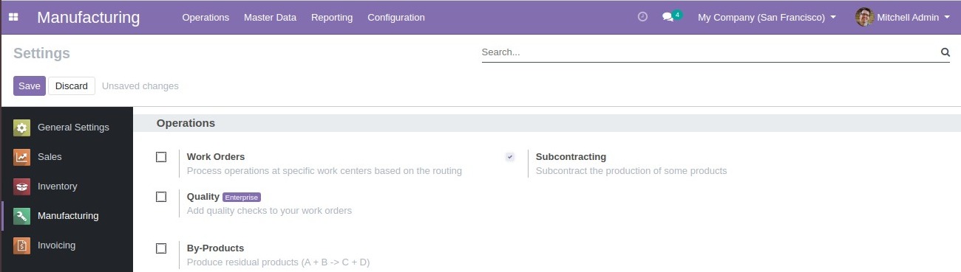Click Mitchell Admin avatar picture

864,17
